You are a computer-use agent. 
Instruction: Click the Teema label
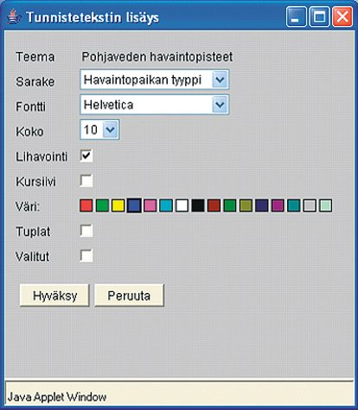35,56
